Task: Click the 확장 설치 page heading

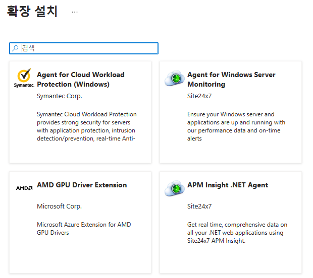Action: pyautogui.click(x=32, y=12)
